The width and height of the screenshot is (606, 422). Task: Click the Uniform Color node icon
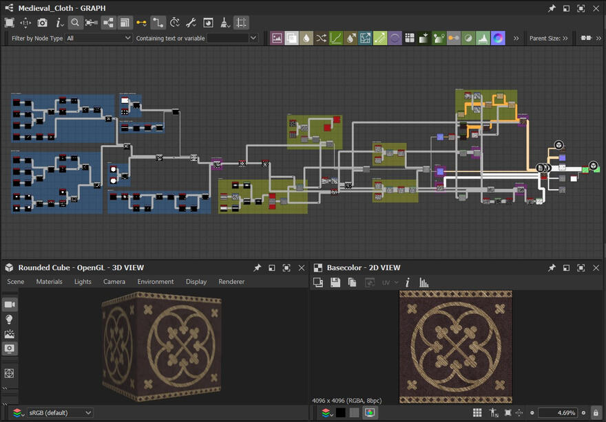tap(424, 38)
